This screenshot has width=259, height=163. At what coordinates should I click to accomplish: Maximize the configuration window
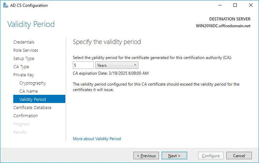(235, 5)
